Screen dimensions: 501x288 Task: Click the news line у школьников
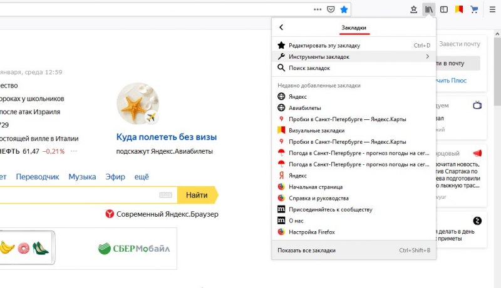(32, 99)
